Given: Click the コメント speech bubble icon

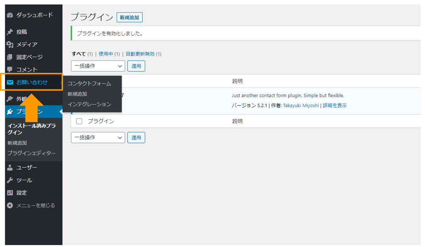Looking at the screenshot, I should (x=10, y=70).
